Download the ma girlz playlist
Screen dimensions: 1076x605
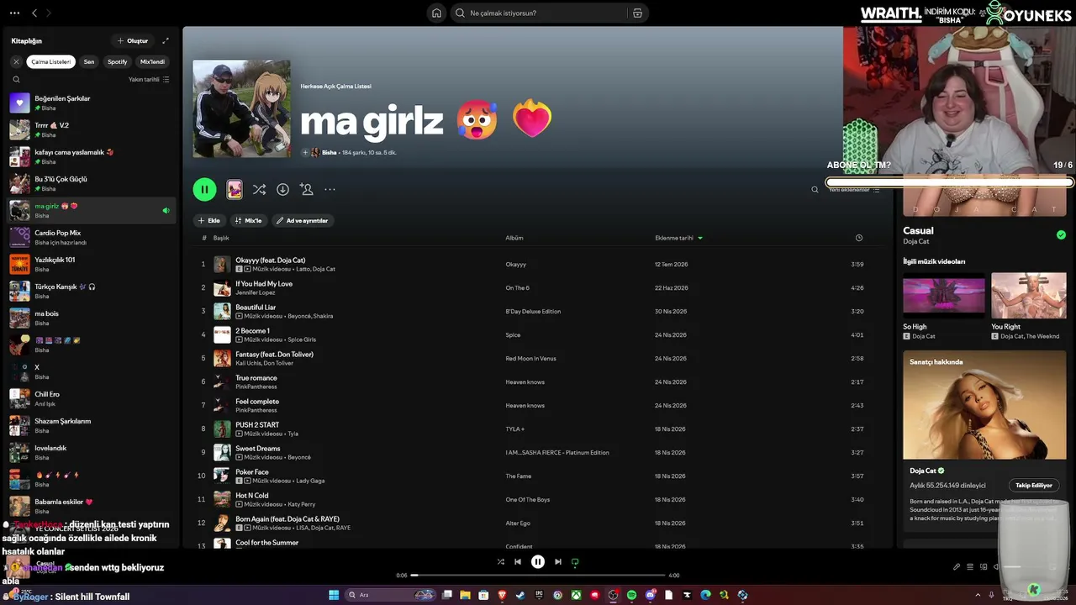coord(282,190)
